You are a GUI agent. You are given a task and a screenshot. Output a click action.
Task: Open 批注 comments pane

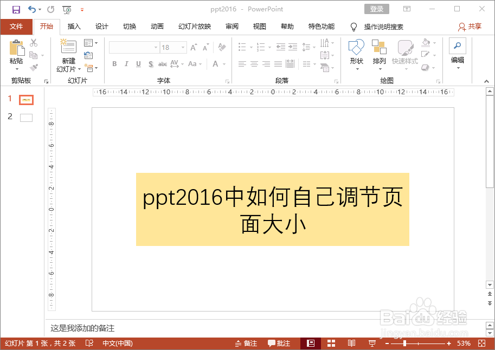(x=279, y=343)
